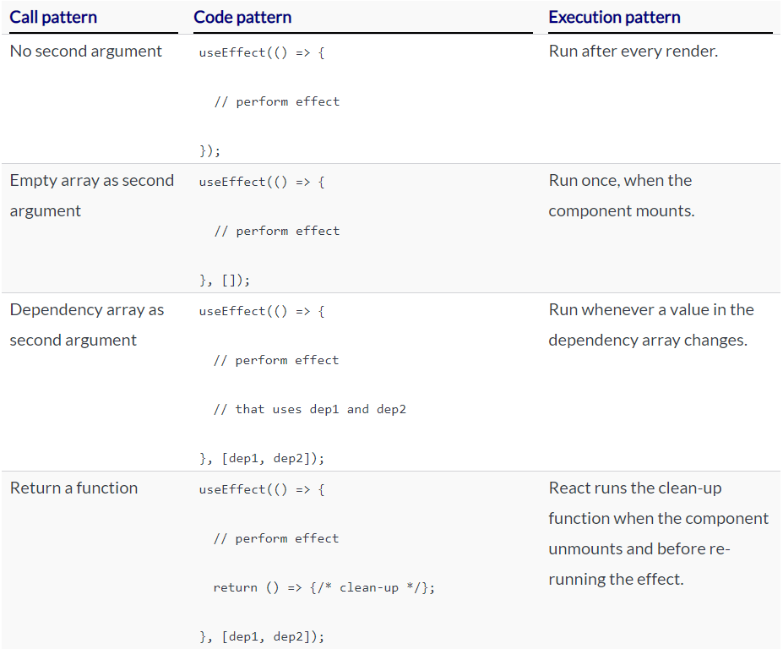Click "Run once, when the component mounts." text
This screenshot has height=649, width=783.
coord(621,195)
